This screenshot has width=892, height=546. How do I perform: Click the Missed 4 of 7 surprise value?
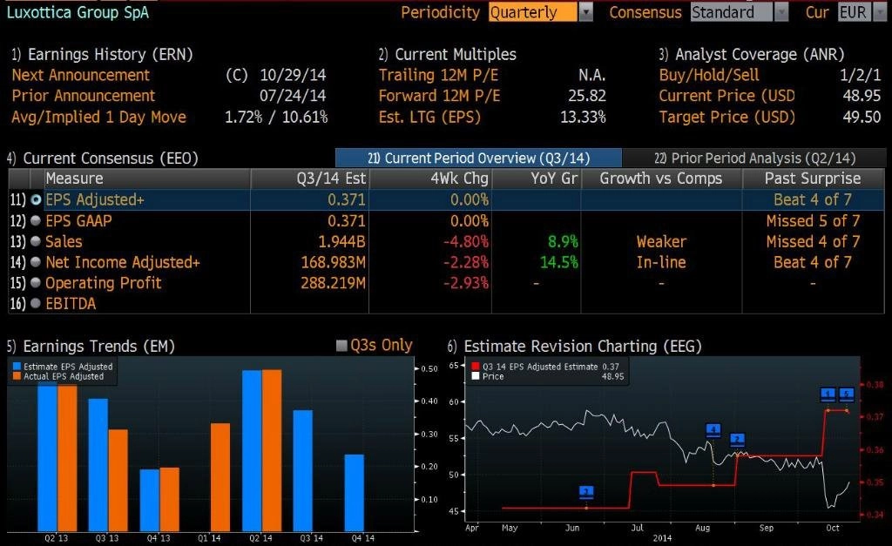click(x=813, y=242)
